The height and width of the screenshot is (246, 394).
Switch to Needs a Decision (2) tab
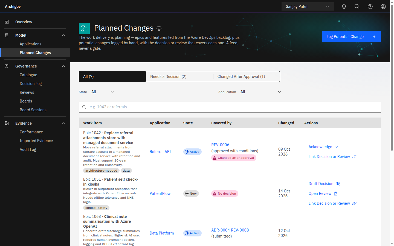[179, 77]
